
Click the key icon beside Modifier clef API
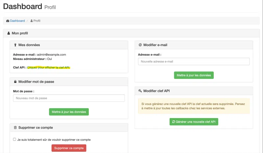(x=140, y=91)
